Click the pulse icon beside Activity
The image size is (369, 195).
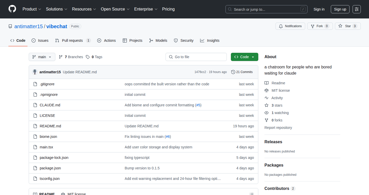pos(266,98)
